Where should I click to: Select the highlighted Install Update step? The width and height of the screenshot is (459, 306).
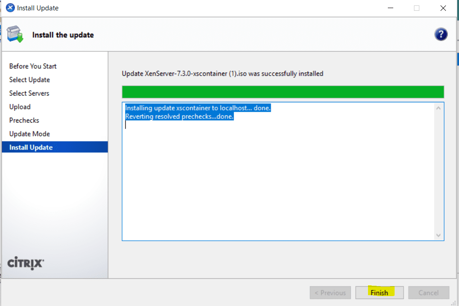coord(30,147)
